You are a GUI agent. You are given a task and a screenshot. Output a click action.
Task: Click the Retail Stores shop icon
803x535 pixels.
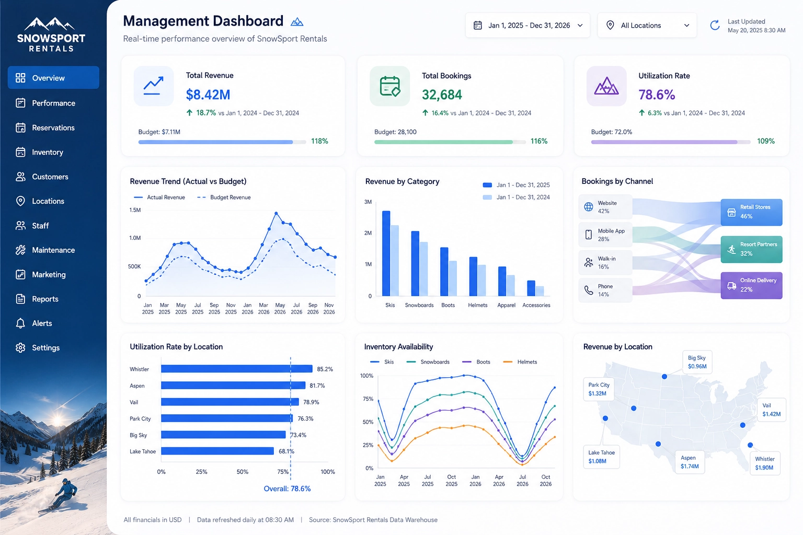click(732, 212)
